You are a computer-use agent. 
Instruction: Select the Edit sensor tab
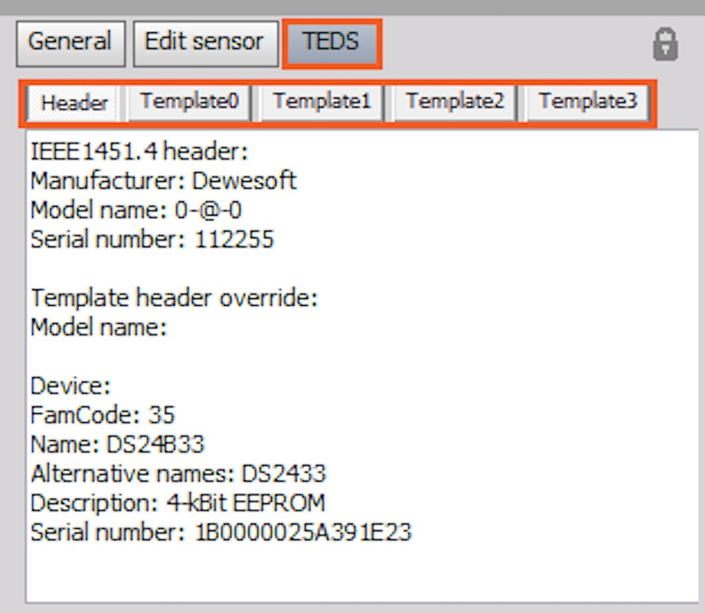click(x=204, y=42)
